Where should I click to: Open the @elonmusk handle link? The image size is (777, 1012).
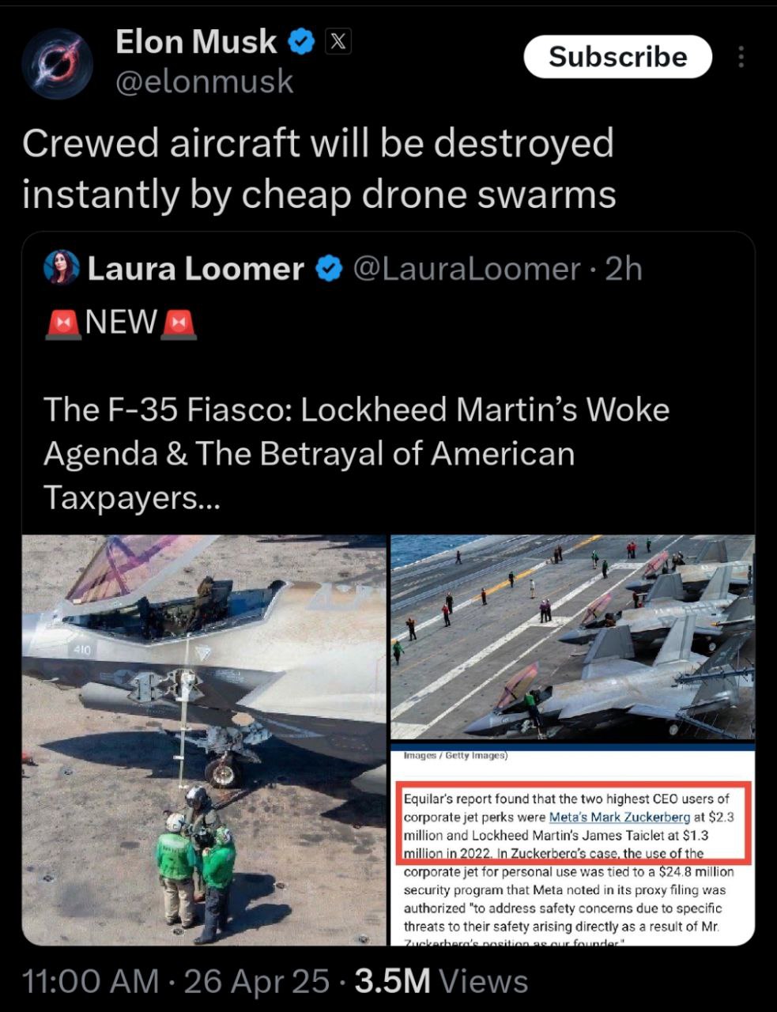coord(205,81)
